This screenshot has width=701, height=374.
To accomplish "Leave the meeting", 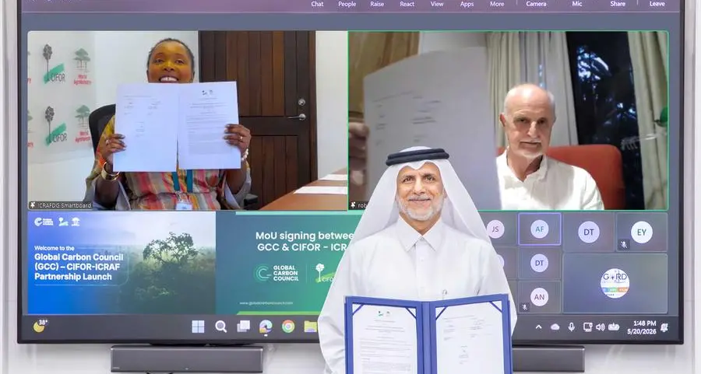I will [x=657, y=4].
